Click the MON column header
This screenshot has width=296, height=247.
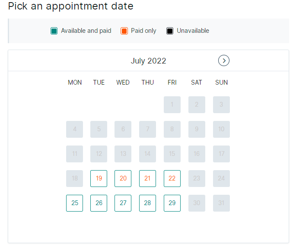75,82
